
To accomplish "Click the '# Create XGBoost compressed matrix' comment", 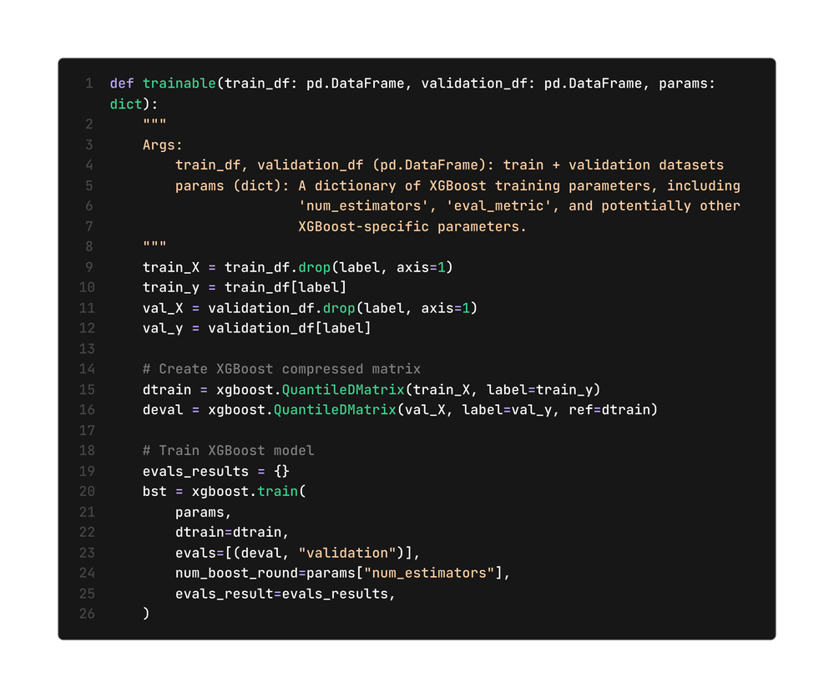I will point(281,369).
